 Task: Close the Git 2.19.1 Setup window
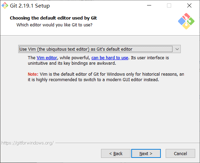(x=189, y=5)
